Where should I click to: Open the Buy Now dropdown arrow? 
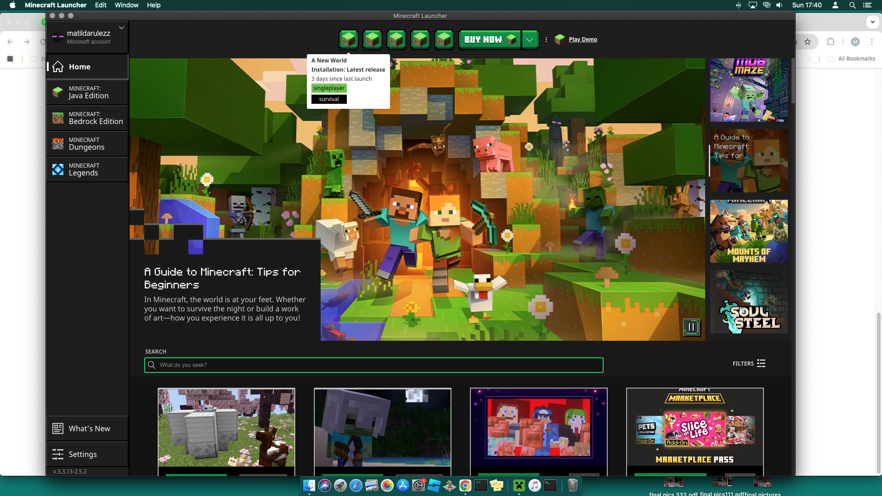tap(530, 39)
